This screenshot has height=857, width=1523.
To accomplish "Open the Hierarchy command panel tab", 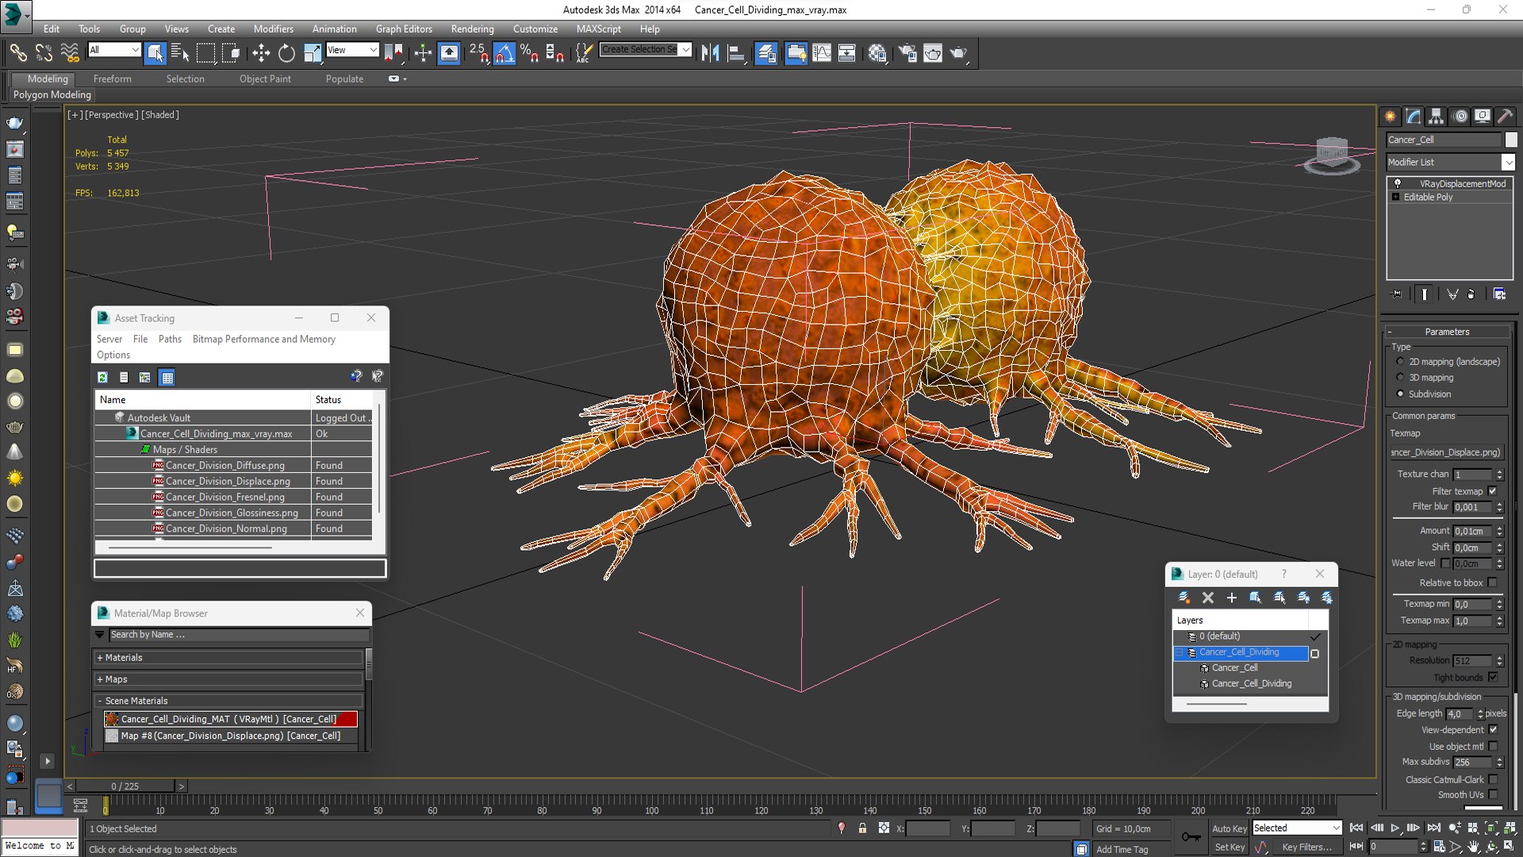I will click(1437, 117).
